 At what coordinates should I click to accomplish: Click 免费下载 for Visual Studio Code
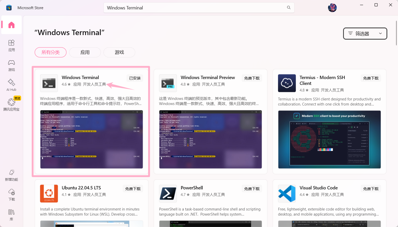click(x=371, y=189)
